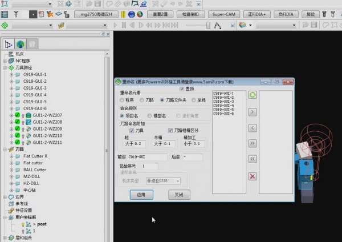Click the red X delete icon
Image resolution: width=342 pixels, height=242 pixels.
(x=253, y=176)
